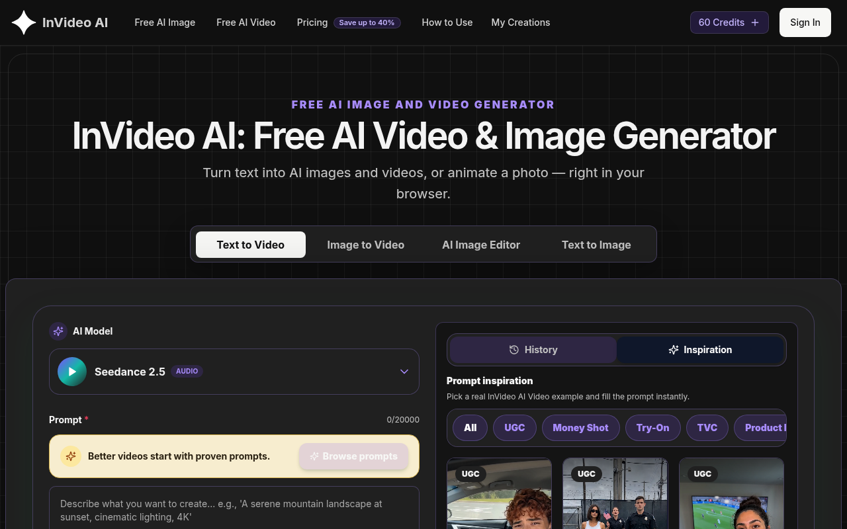Filter inspiration by TVC

click(707, 428)
